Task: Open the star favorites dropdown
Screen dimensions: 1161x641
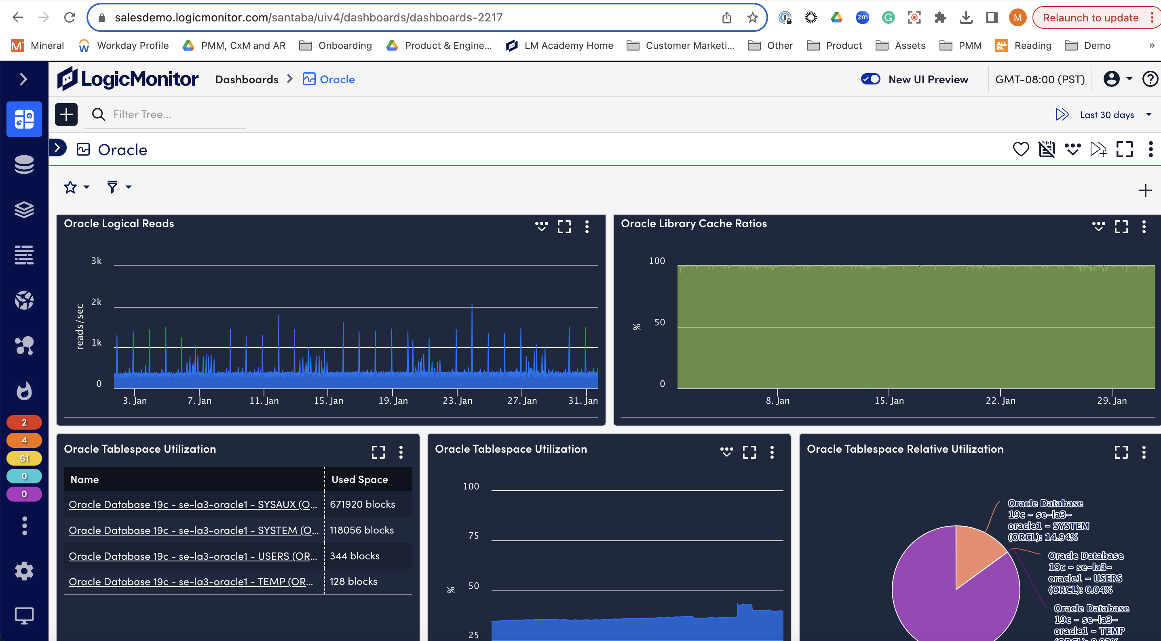Action: [76, 187]
